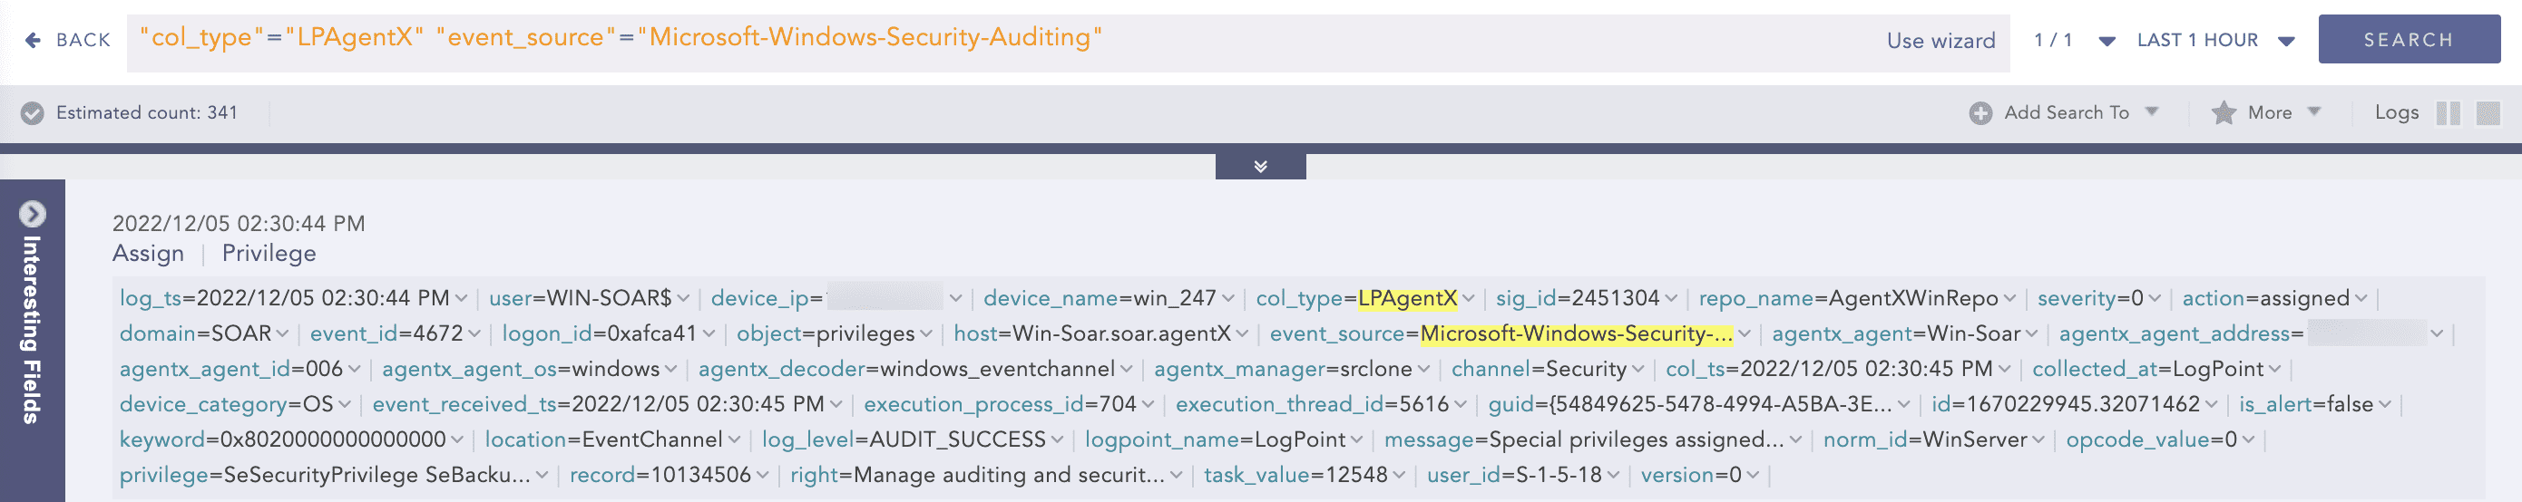Viewport: 2522px width, 502px height.
Task: Click the More star icon
Action: pos(2224,113)
